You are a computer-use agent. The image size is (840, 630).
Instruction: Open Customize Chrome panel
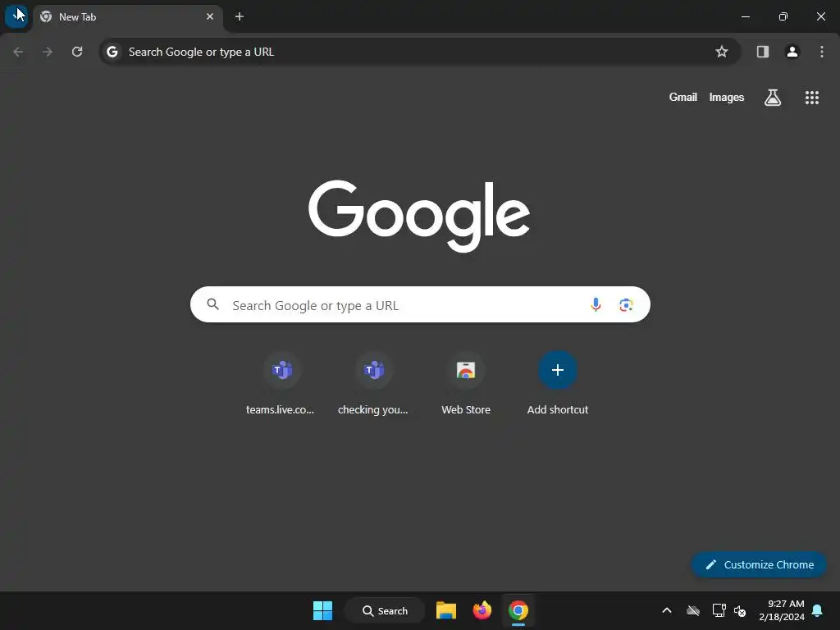tap(759, 564)
